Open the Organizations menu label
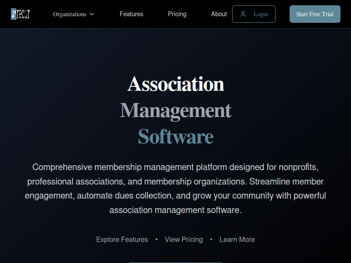The image size is (351, 263). click(x=70, y=14)
